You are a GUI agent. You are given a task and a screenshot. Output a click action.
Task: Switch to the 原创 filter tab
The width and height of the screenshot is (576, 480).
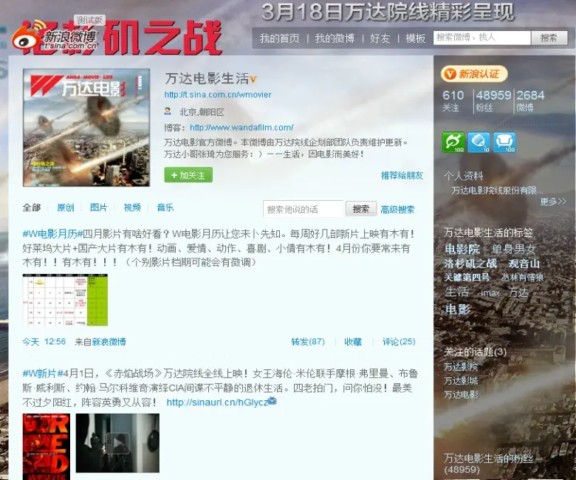point(66,208)
